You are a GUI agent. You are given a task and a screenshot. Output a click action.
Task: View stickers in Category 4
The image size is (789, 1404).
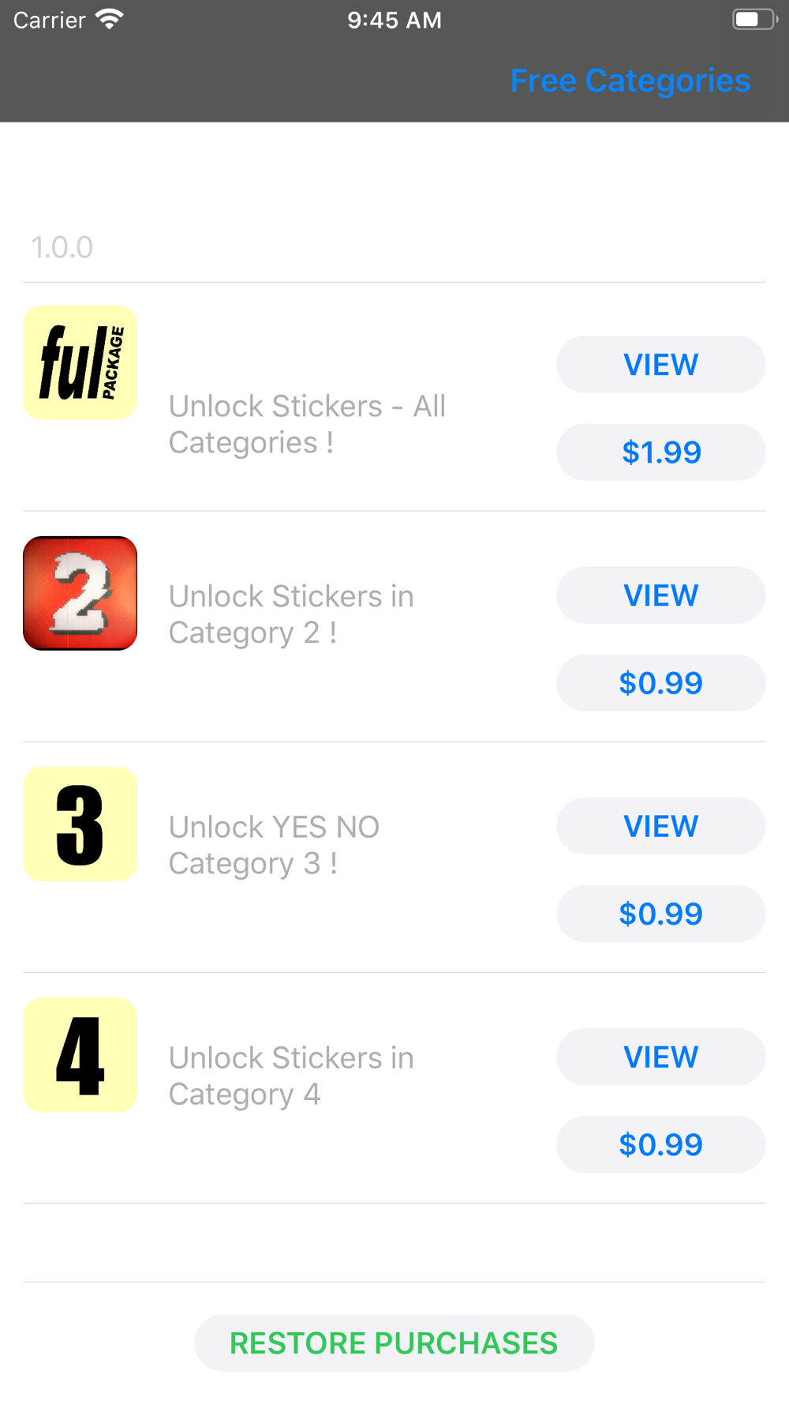coord(661,1057)
